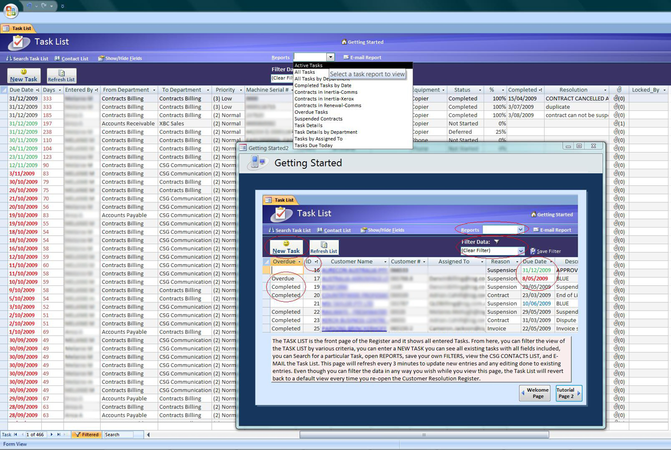Select Overdue Tasks from the reports list
This screenshot has height=450, width=671.
pos(311,112)
